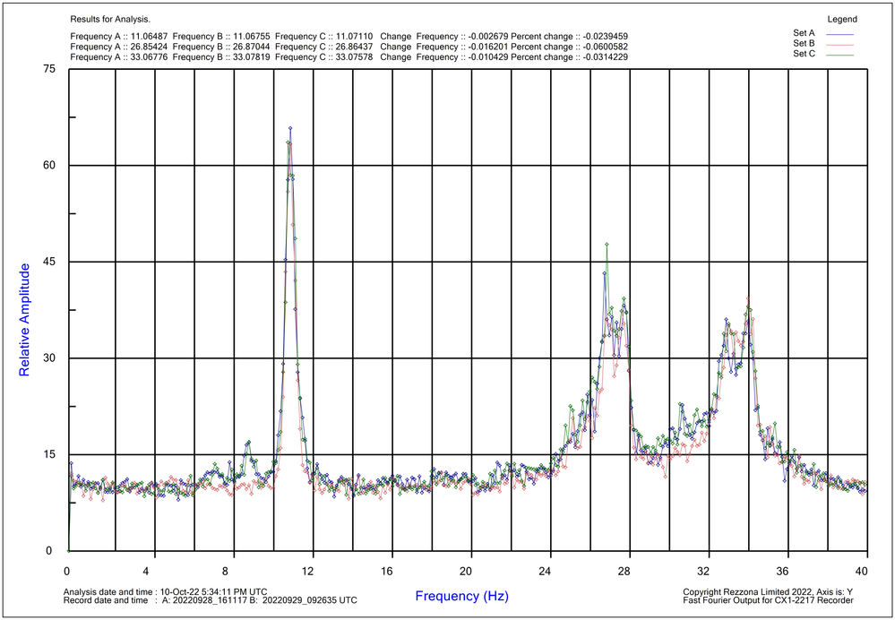Select record A timestamp 20220928_161117
Screen dimensions: 895x620
click(x=208, y=600)
